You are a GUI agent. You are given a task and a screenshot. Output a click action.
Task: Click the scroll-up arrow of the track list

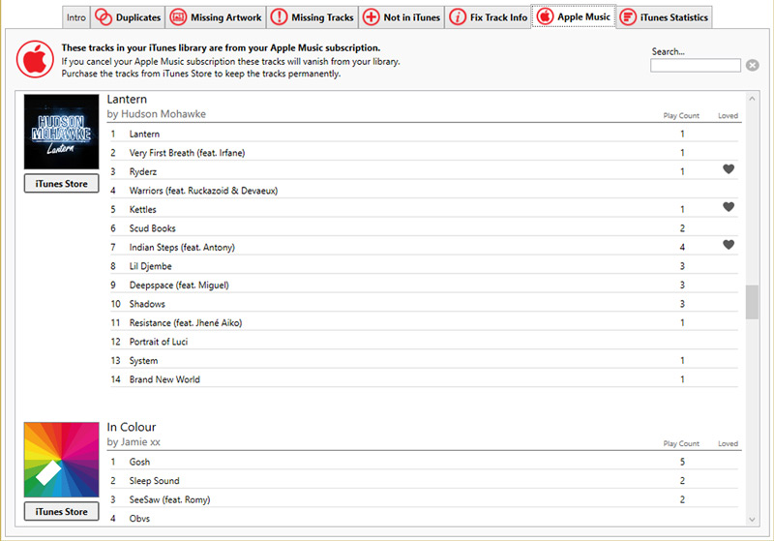[x=752, y=99]
